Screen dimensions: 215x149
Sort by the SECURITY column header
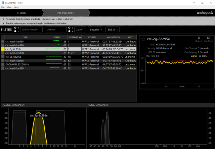[92, 37]
